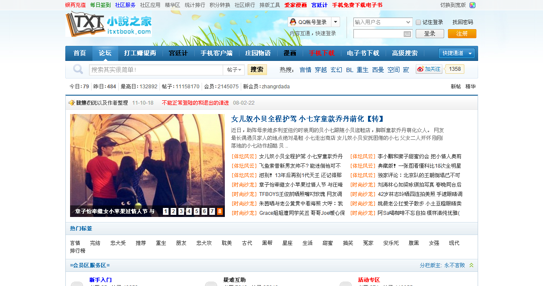Open the 银两充值 top link
The height and width of the screenshot is (286, 543).
(75, 5)
